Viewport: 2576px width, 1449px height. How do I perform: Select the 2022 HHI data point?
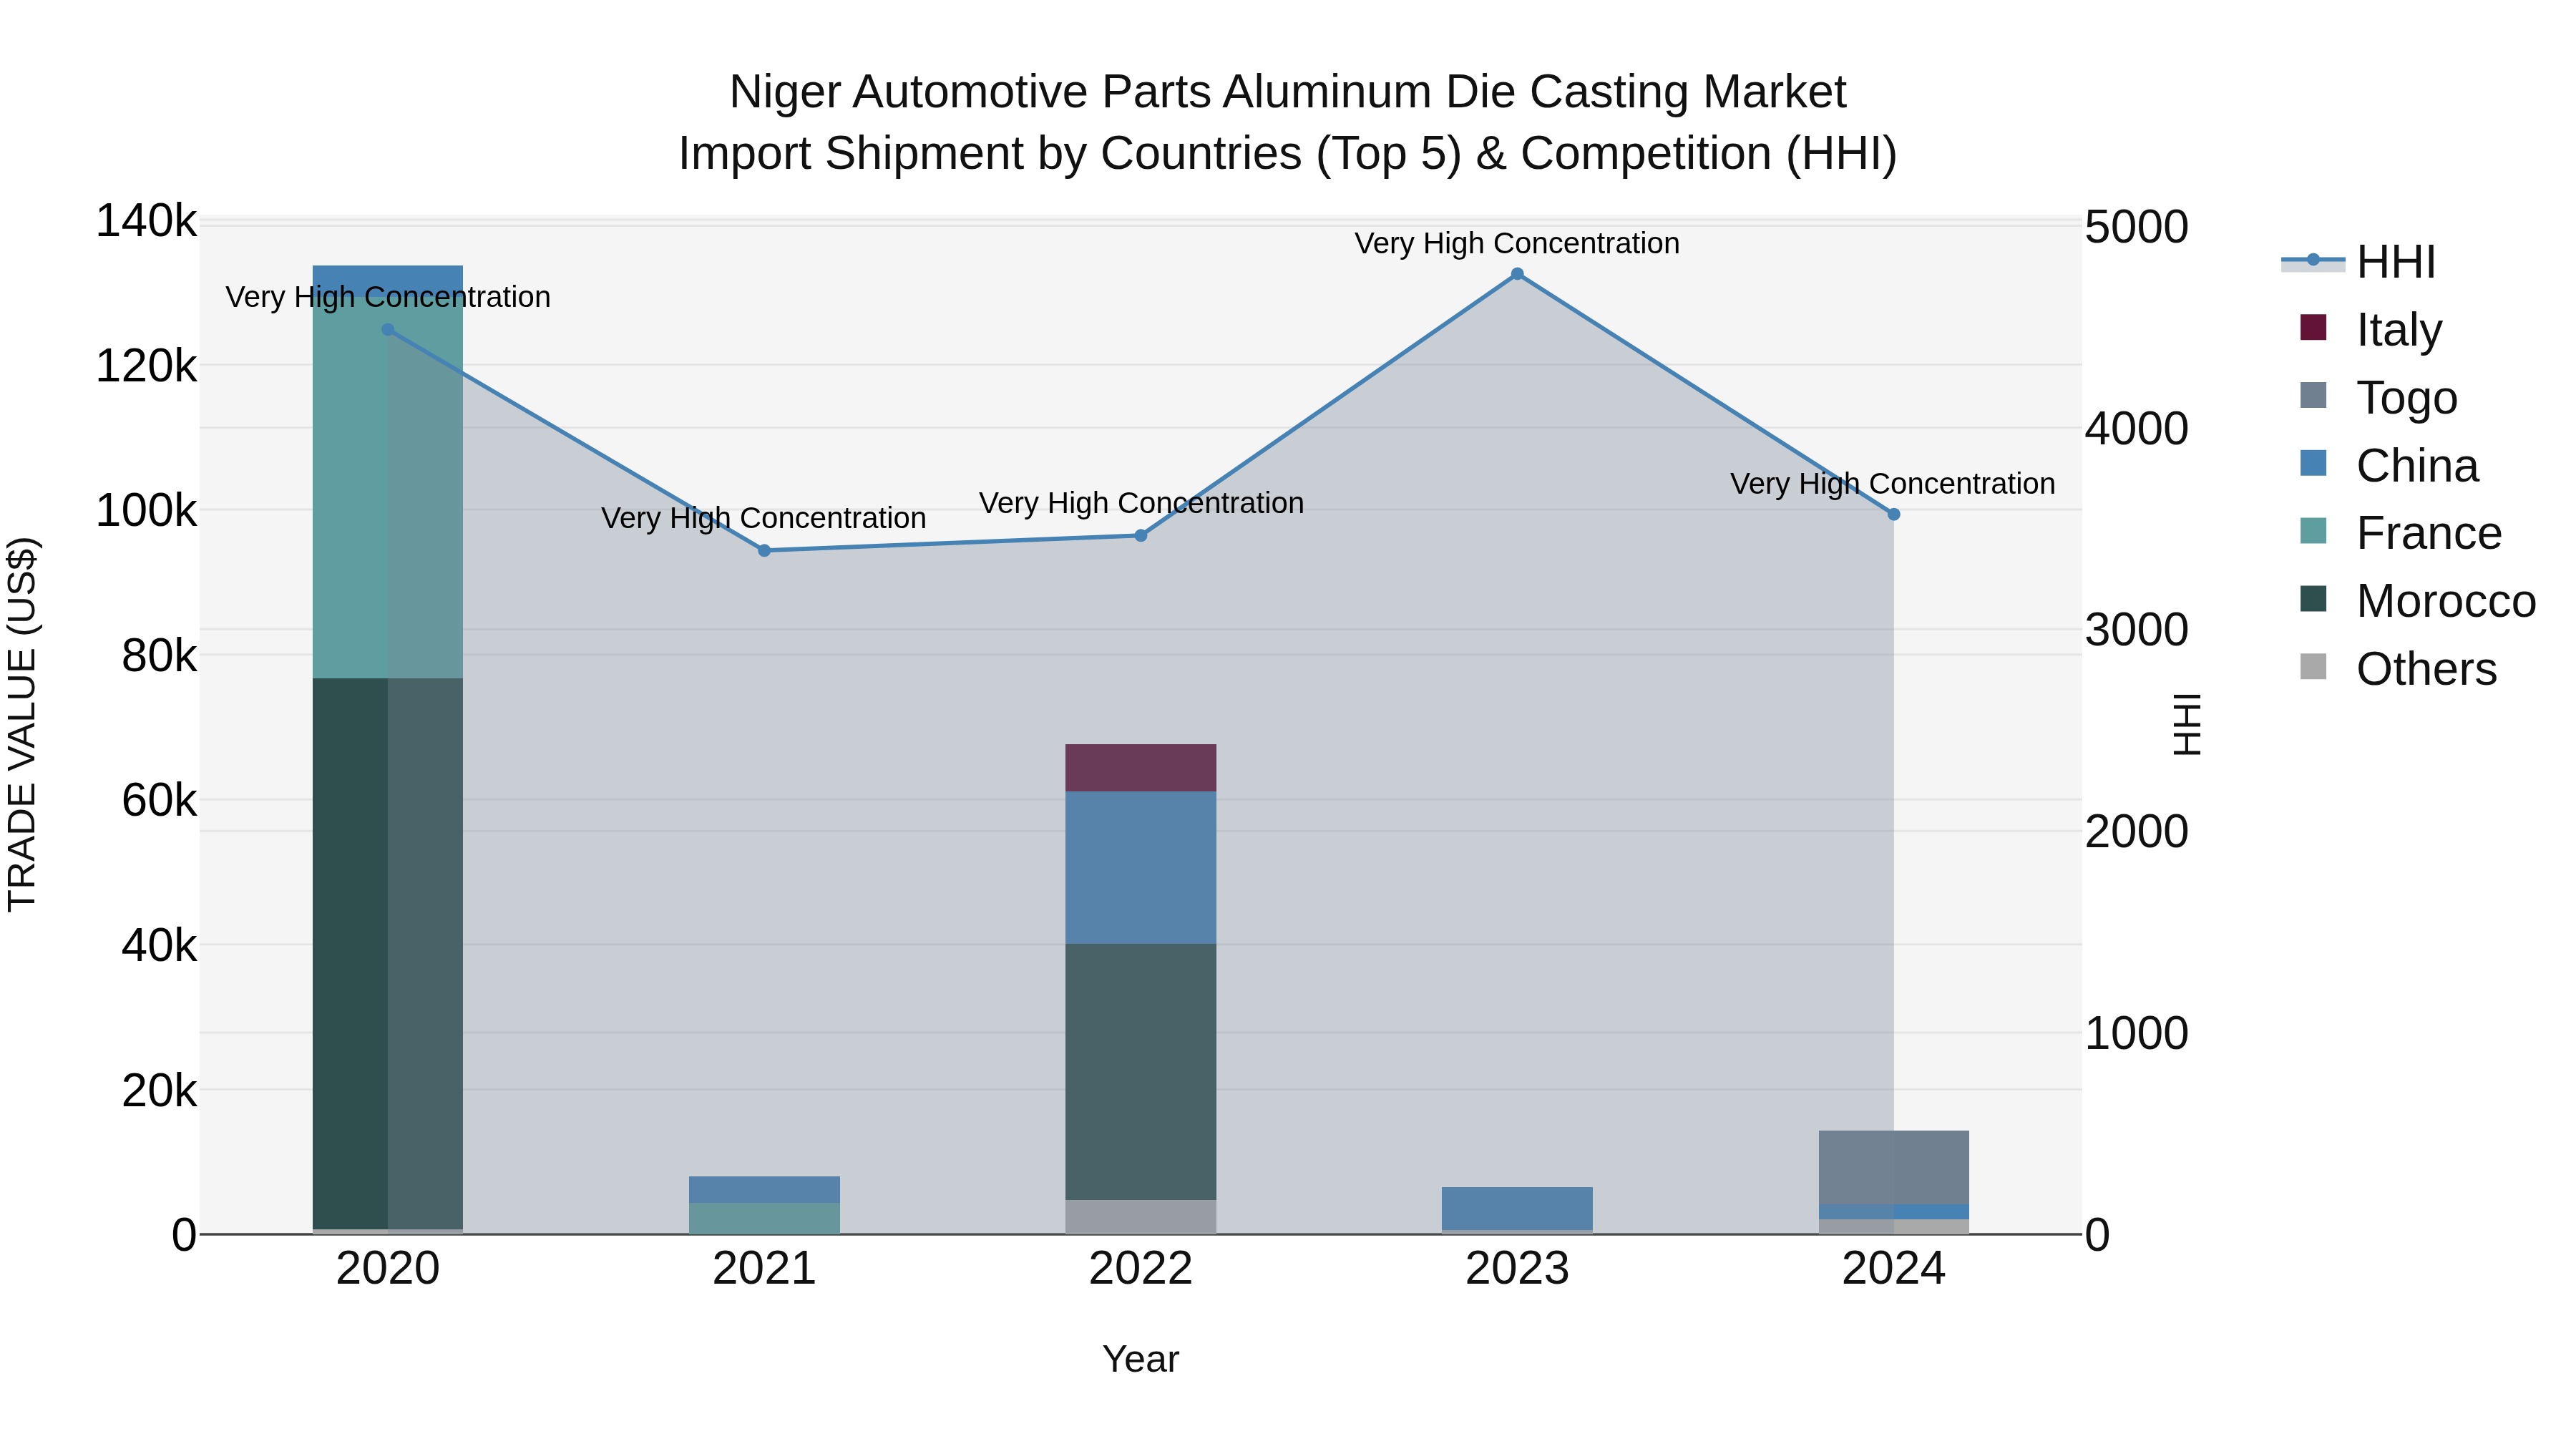(x=1141, y=536)
